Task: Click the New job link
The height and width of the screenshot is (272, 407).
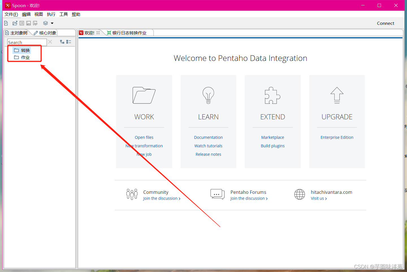Action: (x=144, y=154)
